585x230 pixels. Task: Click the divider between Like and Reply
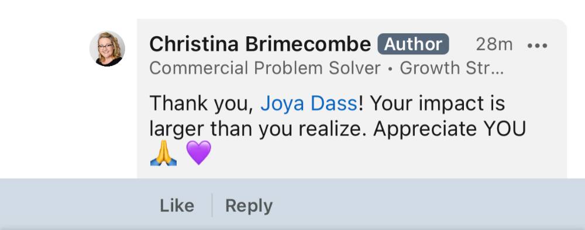point(212,205)
